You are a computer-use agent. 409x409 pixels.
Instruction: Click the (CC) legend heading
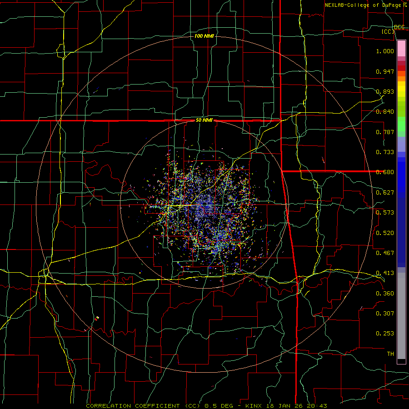[388, 31]
